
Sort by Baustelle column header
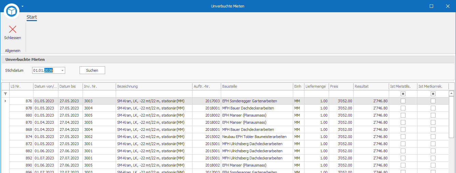pos(257,86)
